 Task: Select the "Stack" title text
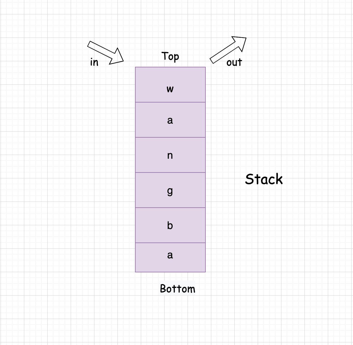coord(264,179)
